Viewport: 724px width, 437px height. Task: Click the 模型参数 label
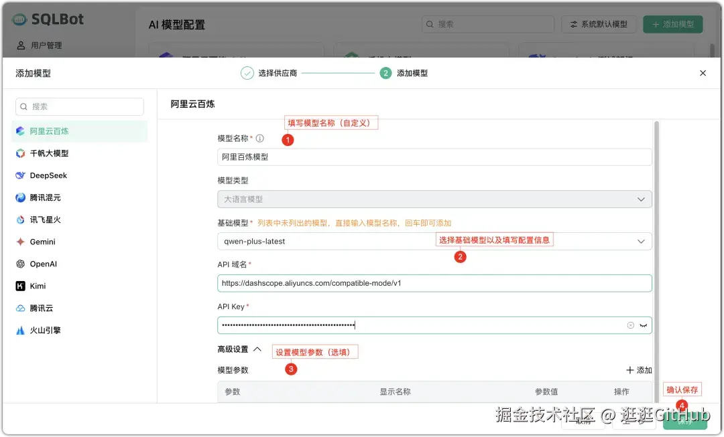coord(233,370)
